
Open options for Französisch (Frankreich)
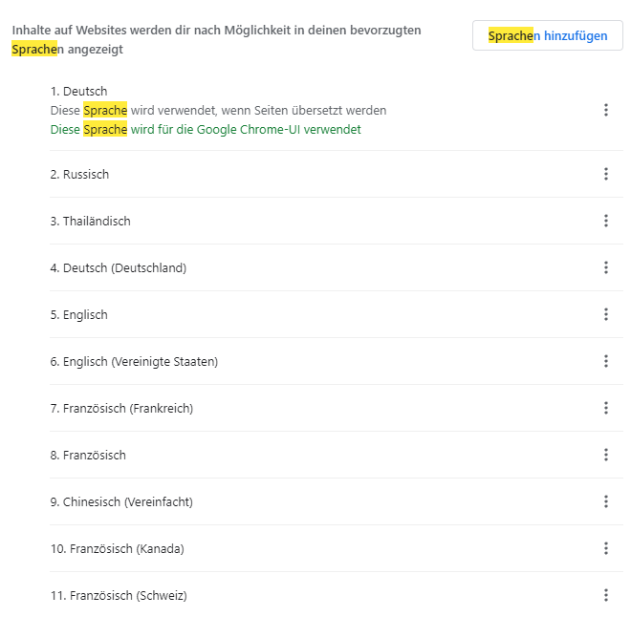pyautogui.click(x=605, y=408)
